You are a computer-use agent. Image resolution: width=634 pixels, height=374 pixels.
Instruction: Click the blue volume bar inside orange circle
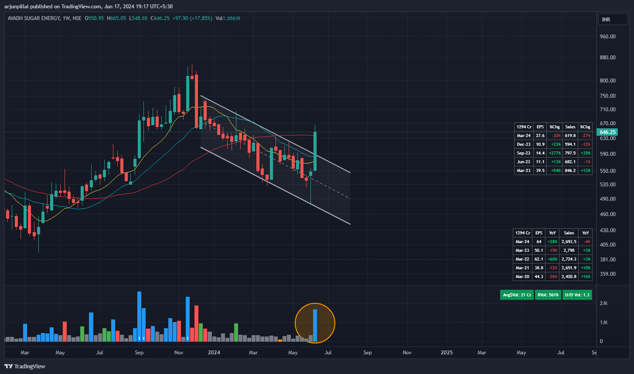(x=315, y=326)
